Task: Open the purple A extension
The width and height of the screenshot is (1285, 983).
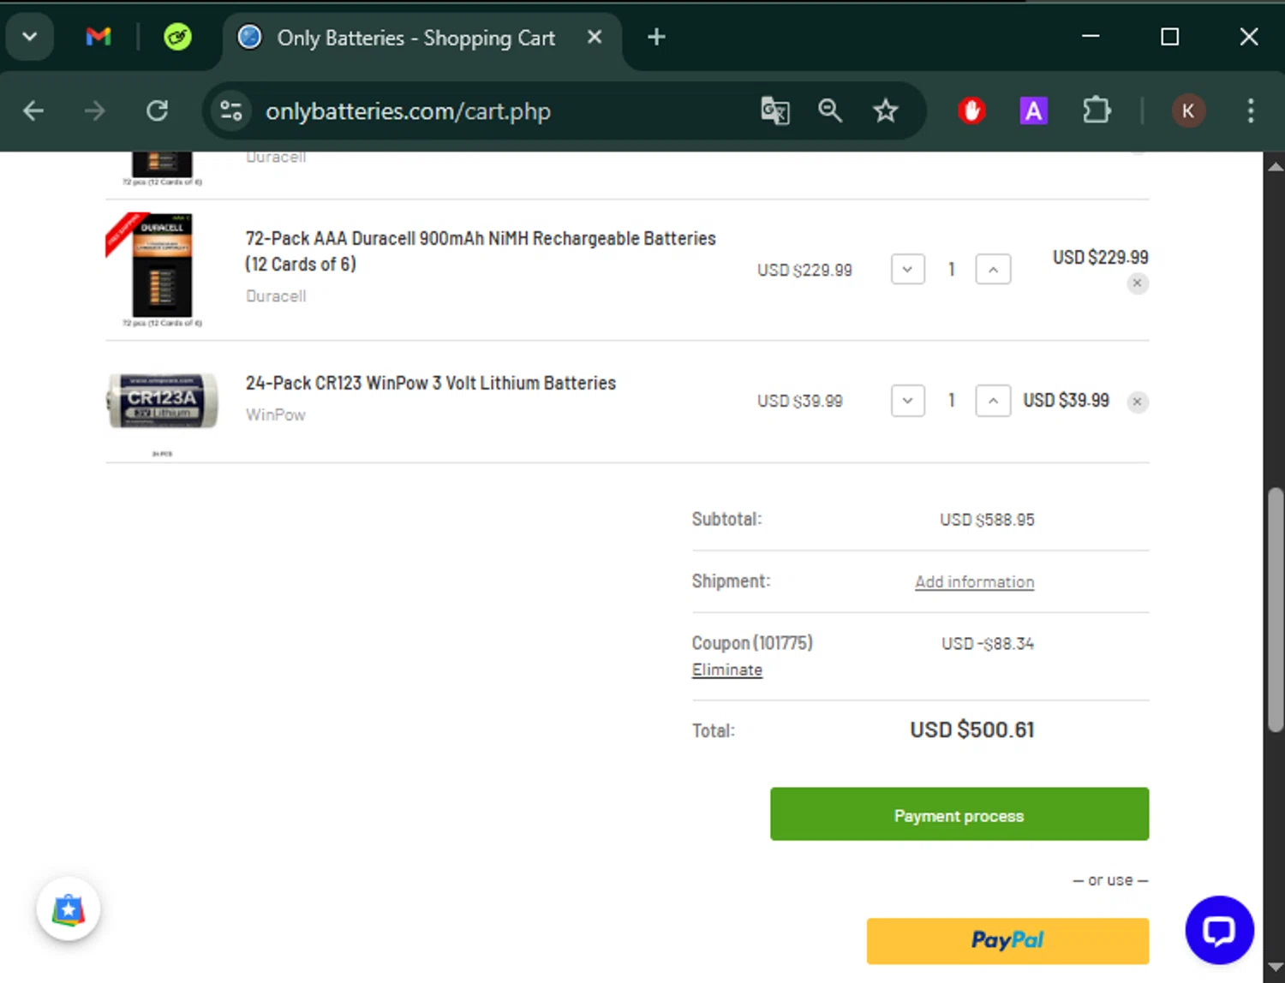Action: tap(1033, 110)
